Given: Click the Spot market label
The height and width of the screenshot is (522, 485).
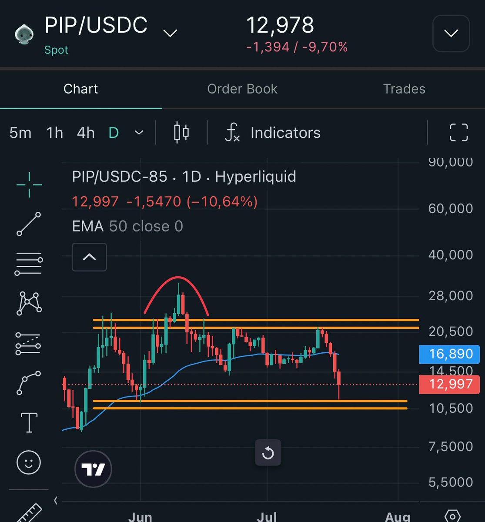Looking at the screenshot, I should (x=56, y=50).
